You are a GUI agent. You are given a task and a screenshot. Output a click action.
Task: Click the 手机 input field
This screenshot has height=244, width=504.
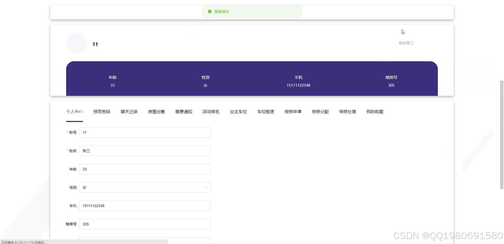pyautogui.click(x=145, y=206)
